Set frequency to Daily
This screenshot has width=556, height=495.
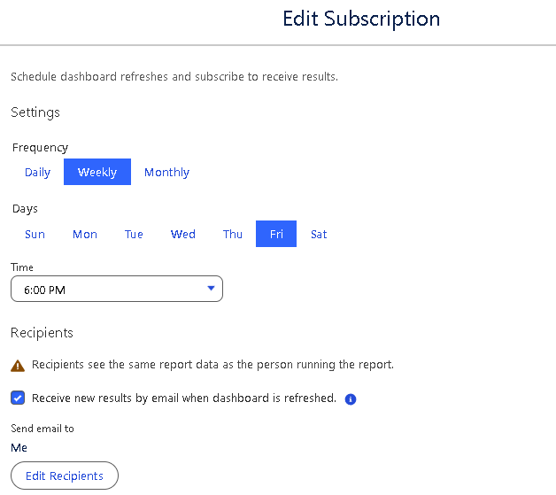[x=37, y=173]
